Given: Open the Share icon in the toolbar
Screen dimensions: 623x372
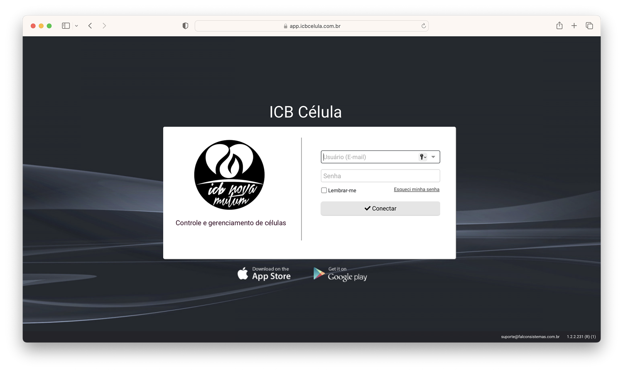Looking at the screenshot, I should 559,25.
